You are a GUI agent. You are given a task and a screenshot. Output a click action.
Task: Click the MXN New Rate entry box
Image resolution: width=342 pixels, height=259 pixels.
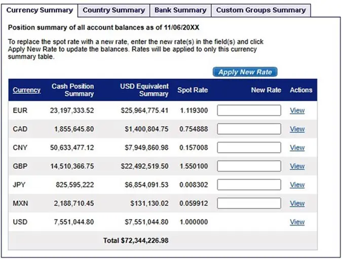[249, 203]
